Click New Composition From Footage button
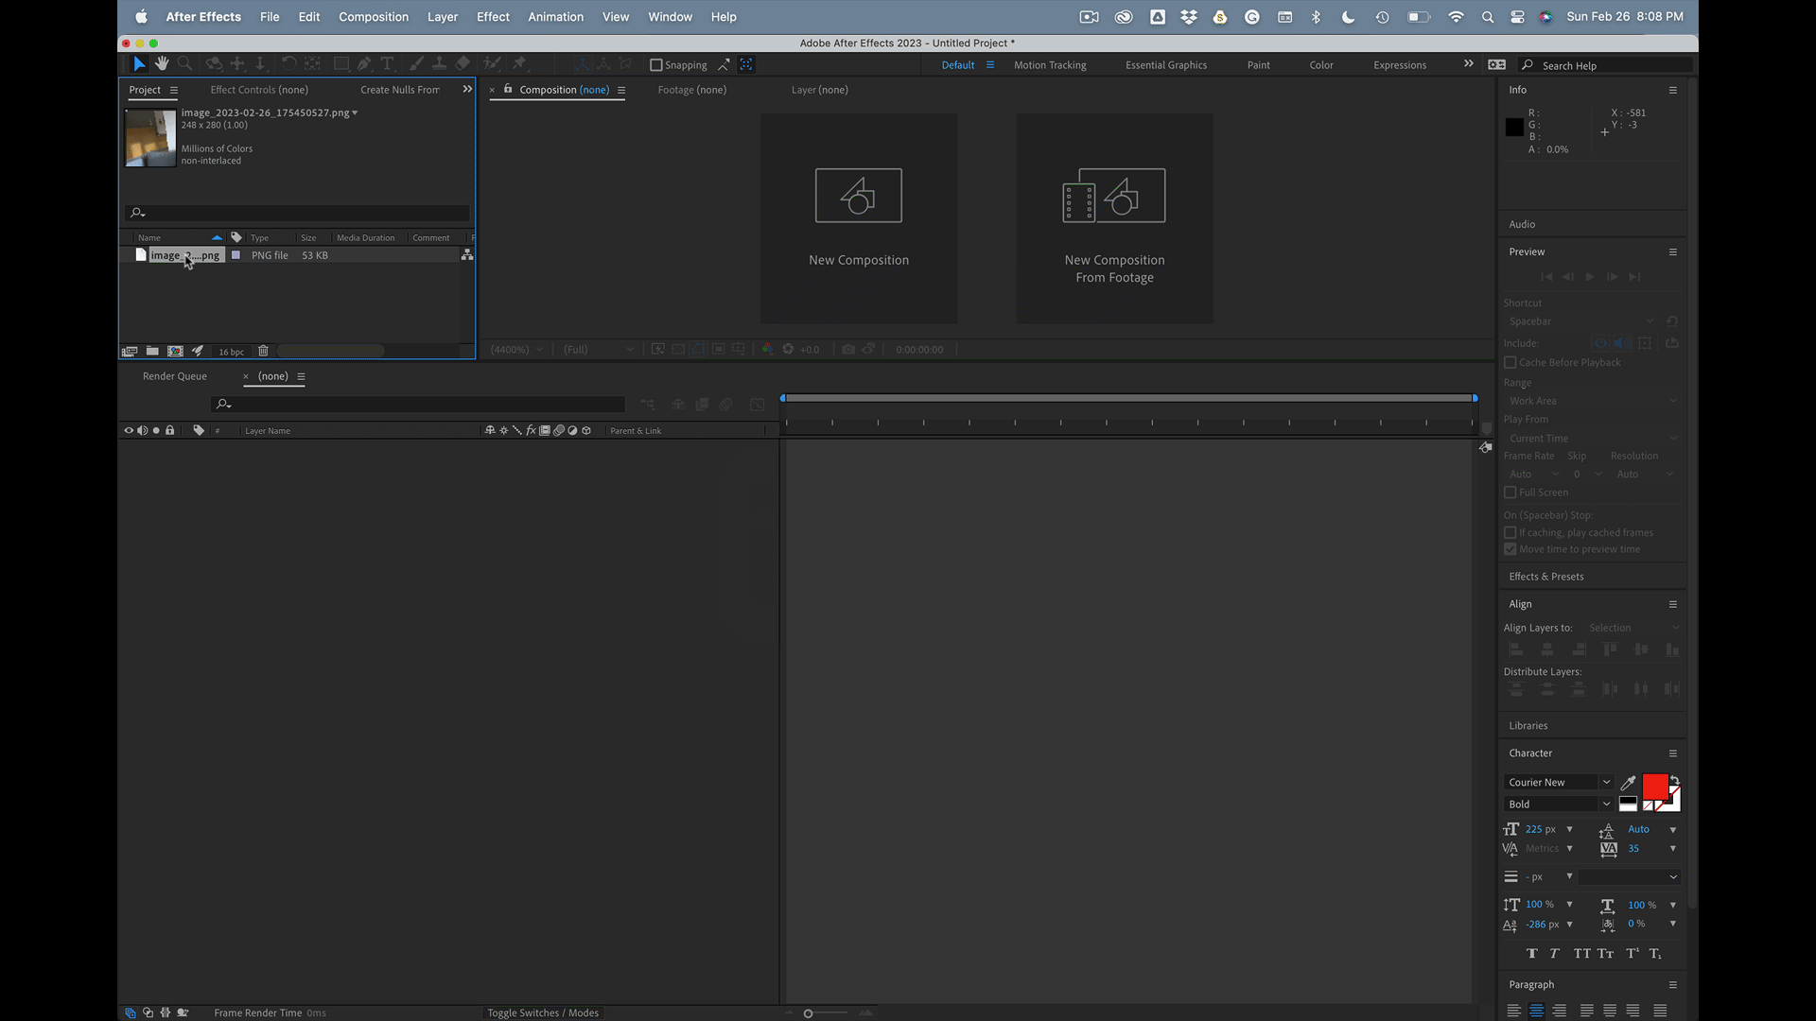 tap(1114, 219)
